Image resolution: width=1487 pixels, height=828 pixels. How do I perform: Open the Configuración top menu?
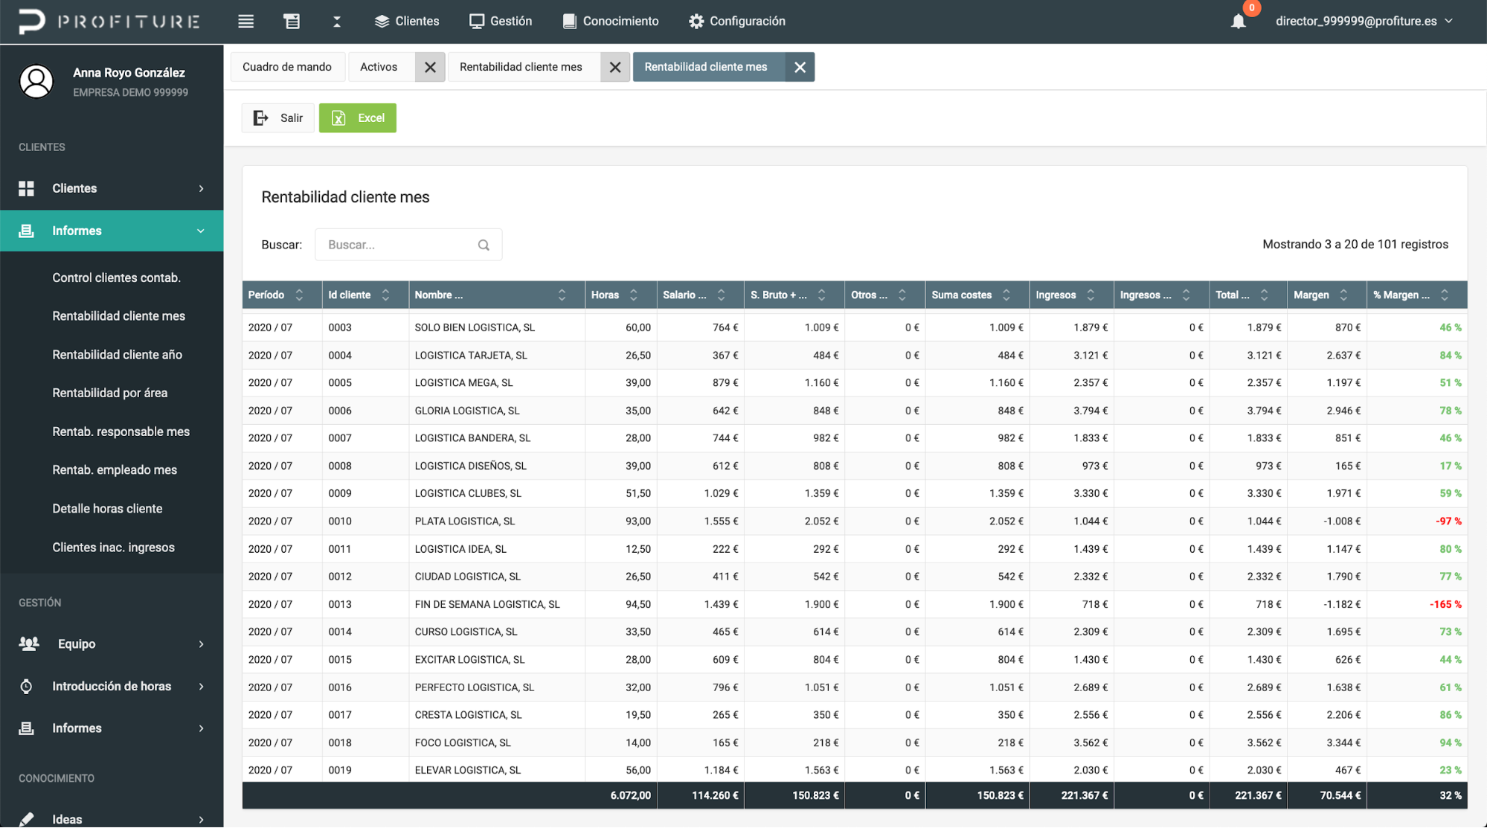pos(737,21)
